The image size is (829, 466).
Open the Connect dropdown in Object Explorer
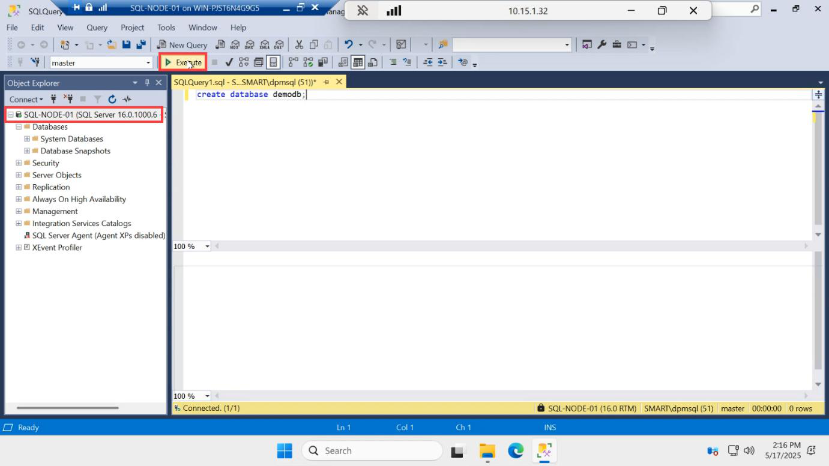(26, 99)
